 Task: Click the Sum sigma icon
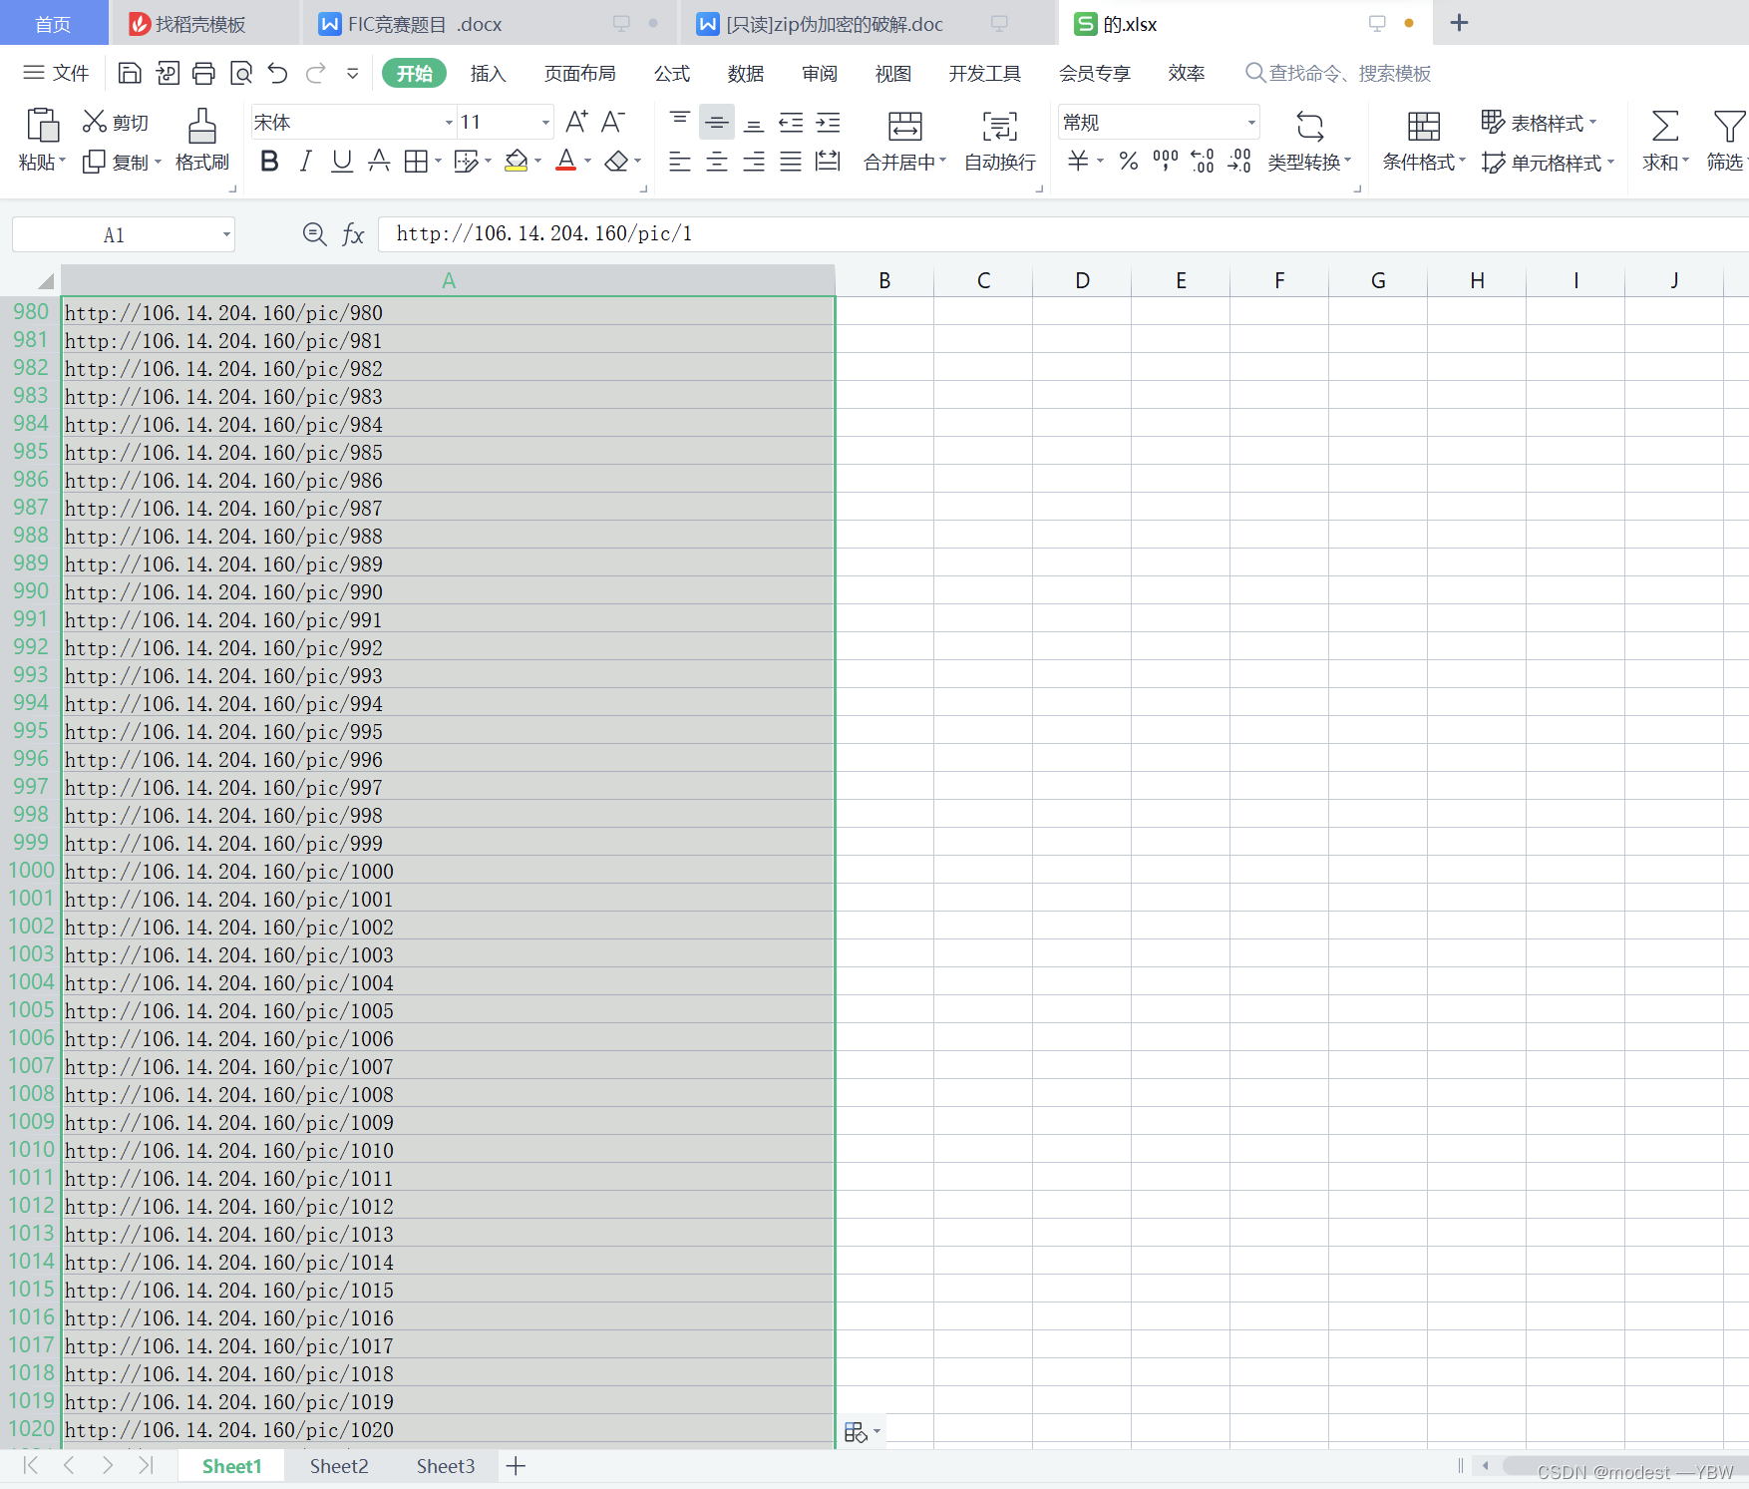point(1665,126)
